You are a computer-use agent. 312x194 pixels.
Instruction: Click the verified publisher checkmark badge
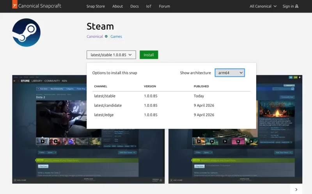point(106,36)
